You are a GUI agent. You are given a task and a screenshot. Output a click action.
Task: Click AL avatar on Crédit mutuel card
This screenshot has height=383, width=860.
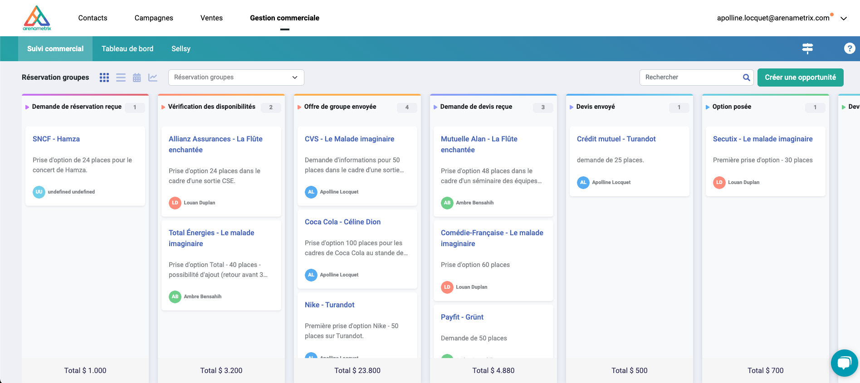coord(583,182)
